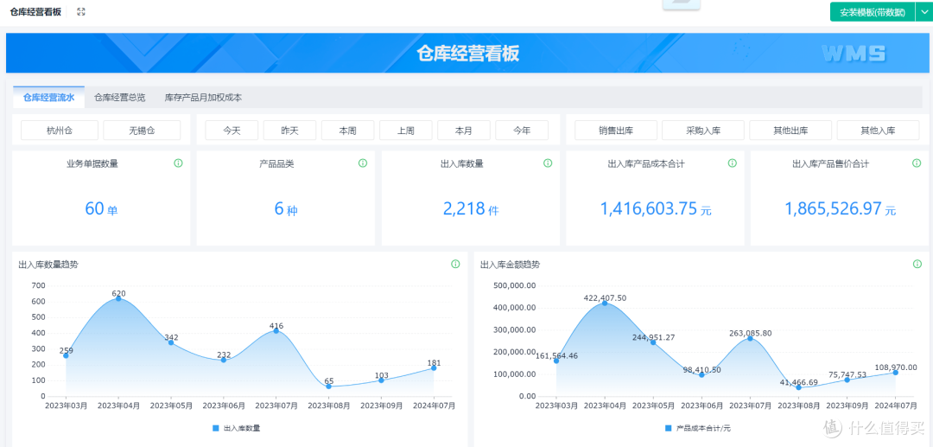Select the 今年 date filter
933x447 pixels.
522,131
